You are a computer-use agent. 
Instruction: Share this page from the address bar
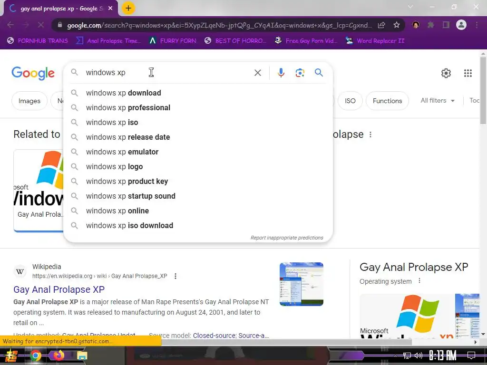pyautogui.click(x=382, y=25)
